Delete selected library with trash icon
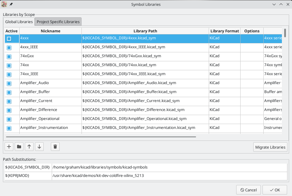Viewport: 292px width, 196px height. [x=55, y=147]
